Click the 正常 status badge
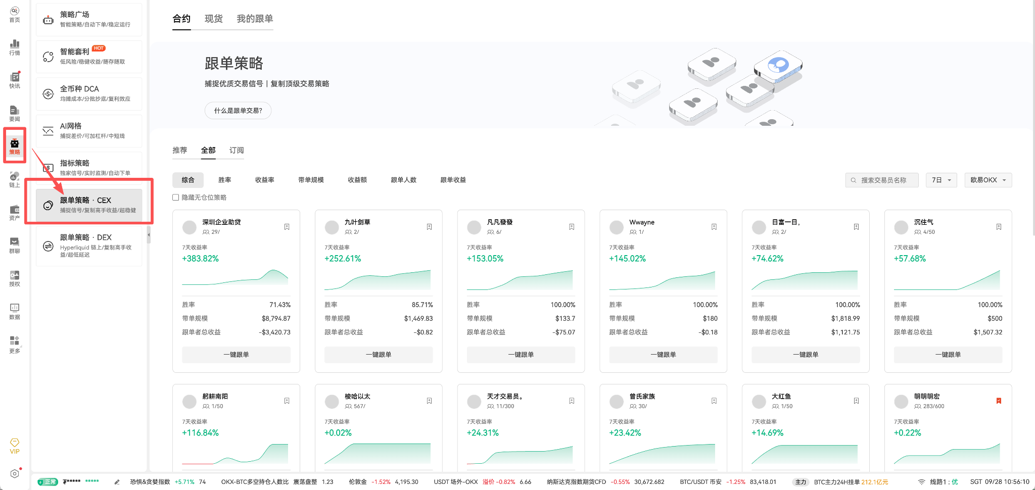 coord(48,482)
